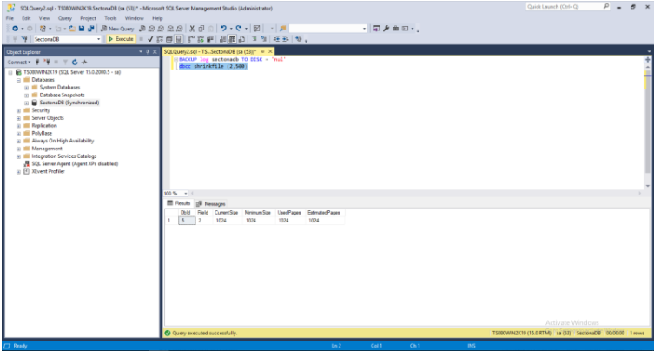654x351 pixels.
Task: Expand the SectonaDB (Synchronized) database
Action: tap(26, 103)
